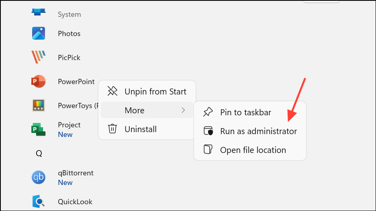The height and width of the screenshot is (211, 376).
Task: Click the shield icon for Run as administrator
Action: (208, 131)
